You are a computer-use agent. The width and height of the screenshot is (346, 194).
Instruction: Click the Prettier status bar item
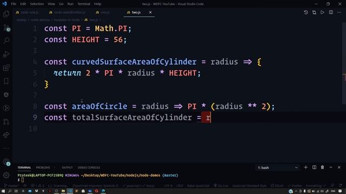point(295,186)
